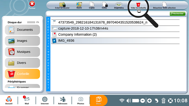The width and height of the screenshot is (189, 106).
Task: Jump to letter S in the alphabet index
Action: 48,69
